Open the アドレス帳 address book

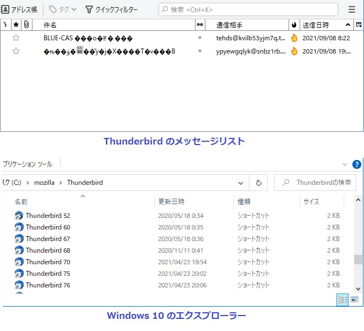point(20,9)
